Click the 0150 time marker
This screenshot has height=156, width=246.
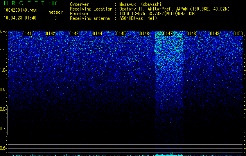(238, 34)
